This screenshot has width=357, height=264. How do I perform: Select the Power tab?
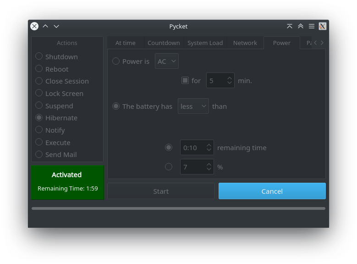point(282,43)
